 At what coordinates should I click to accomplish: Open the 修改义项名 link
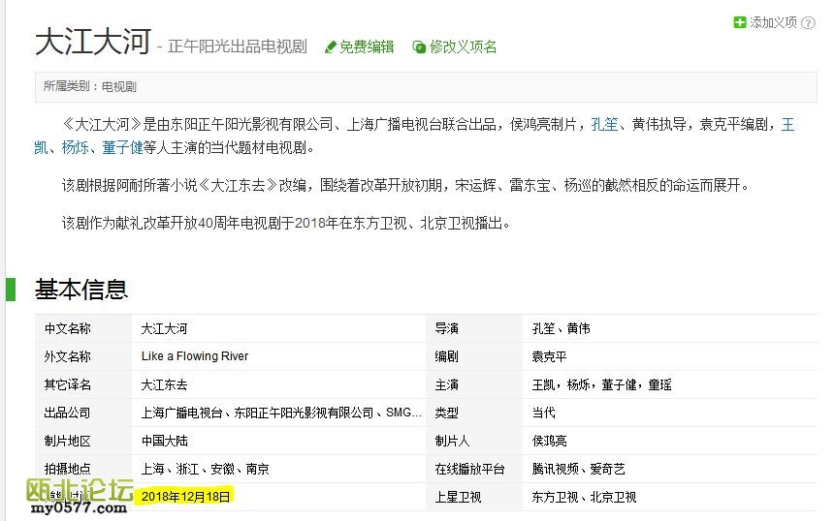point(464,46)
